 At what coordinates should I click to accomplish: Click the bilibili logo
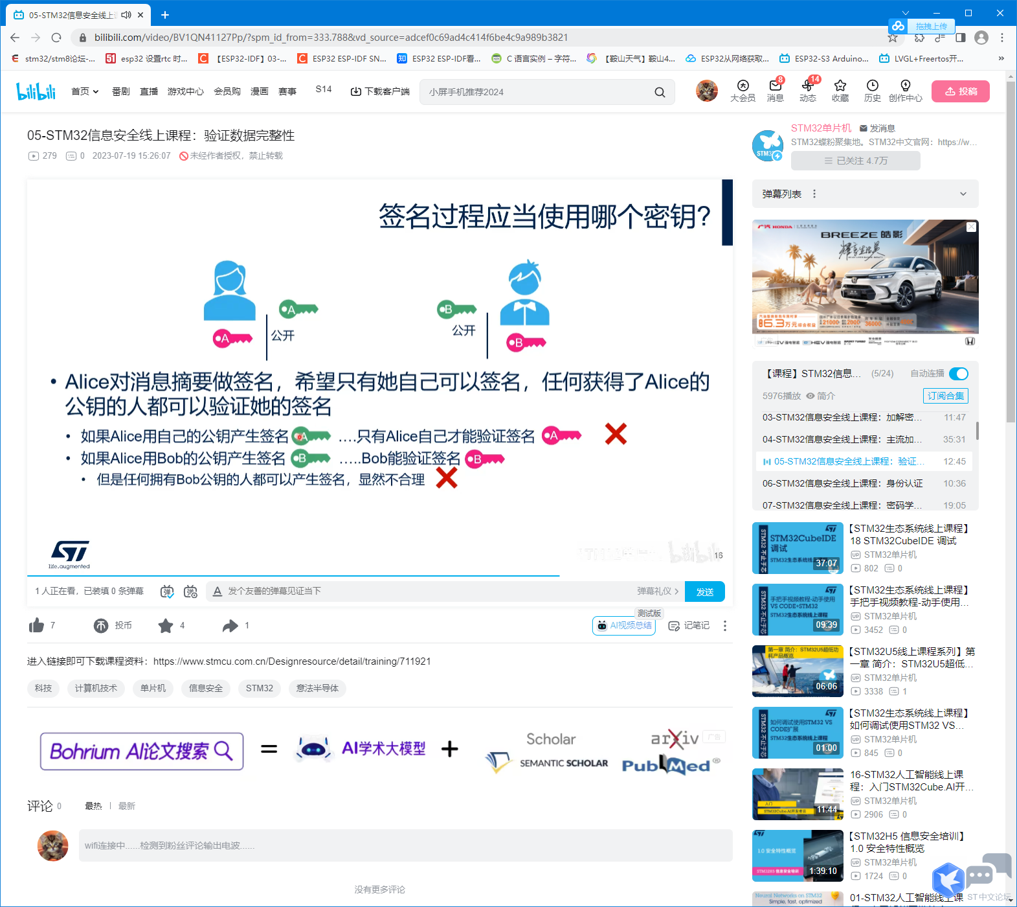pyautogui.click(x=36, y=91)
